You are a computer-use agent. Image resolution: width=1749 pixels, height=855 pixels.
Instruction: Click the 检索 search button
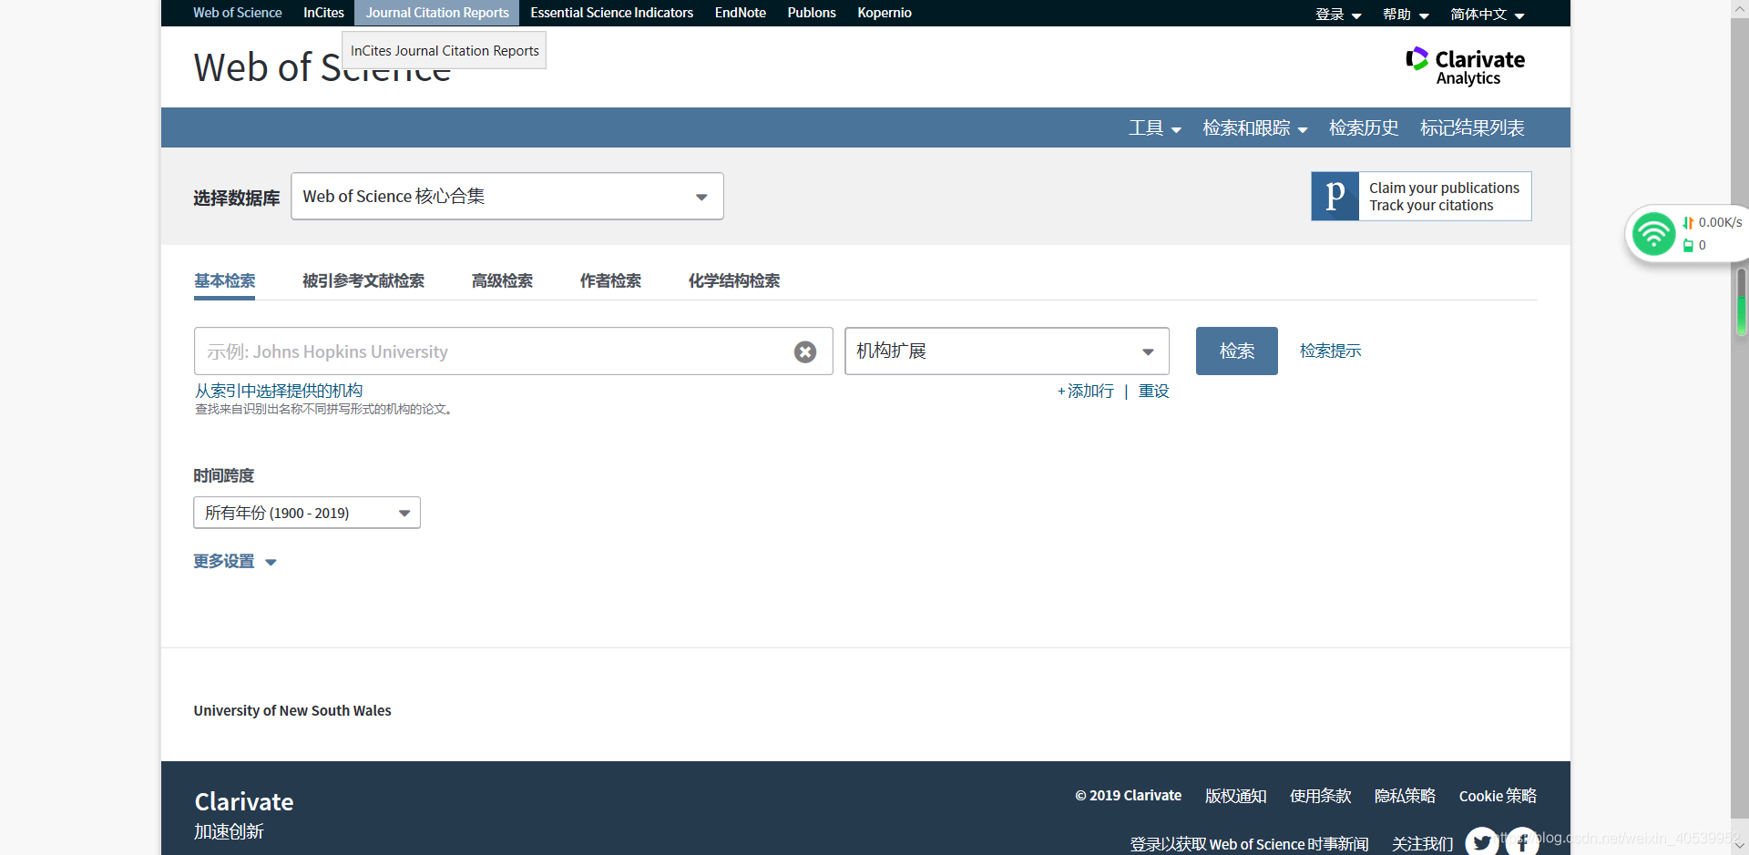tap(1236, 351)
